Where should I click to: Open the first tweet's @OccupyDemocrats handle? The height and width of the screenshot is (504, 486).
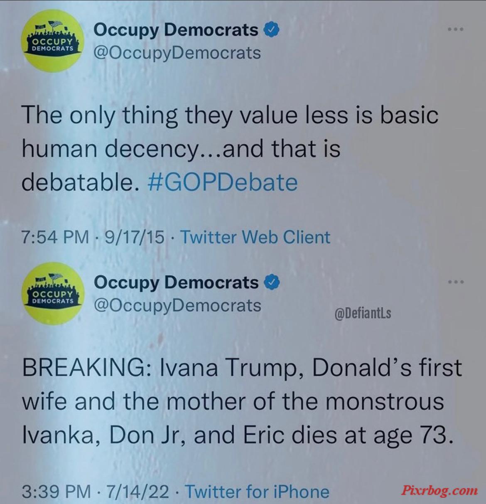click(178, 53)
